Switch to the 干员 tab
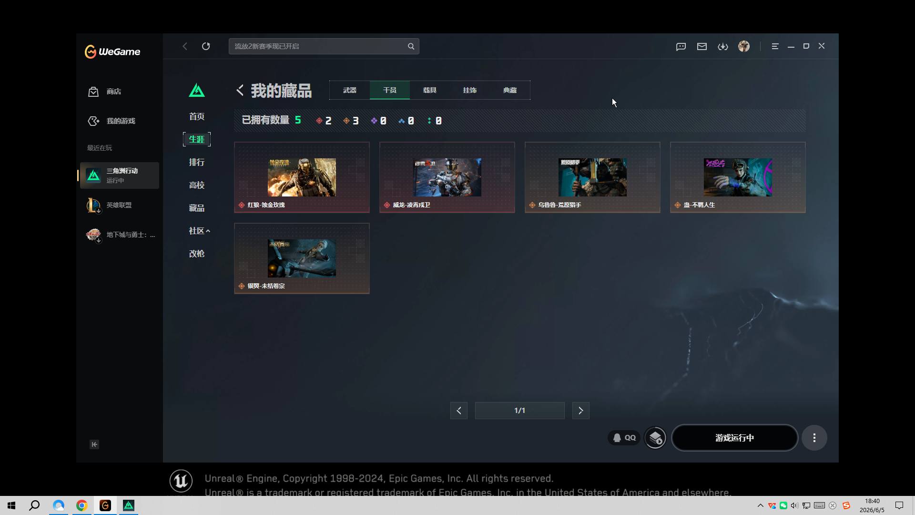The image size is (915, 515). [x=390, y=90]
